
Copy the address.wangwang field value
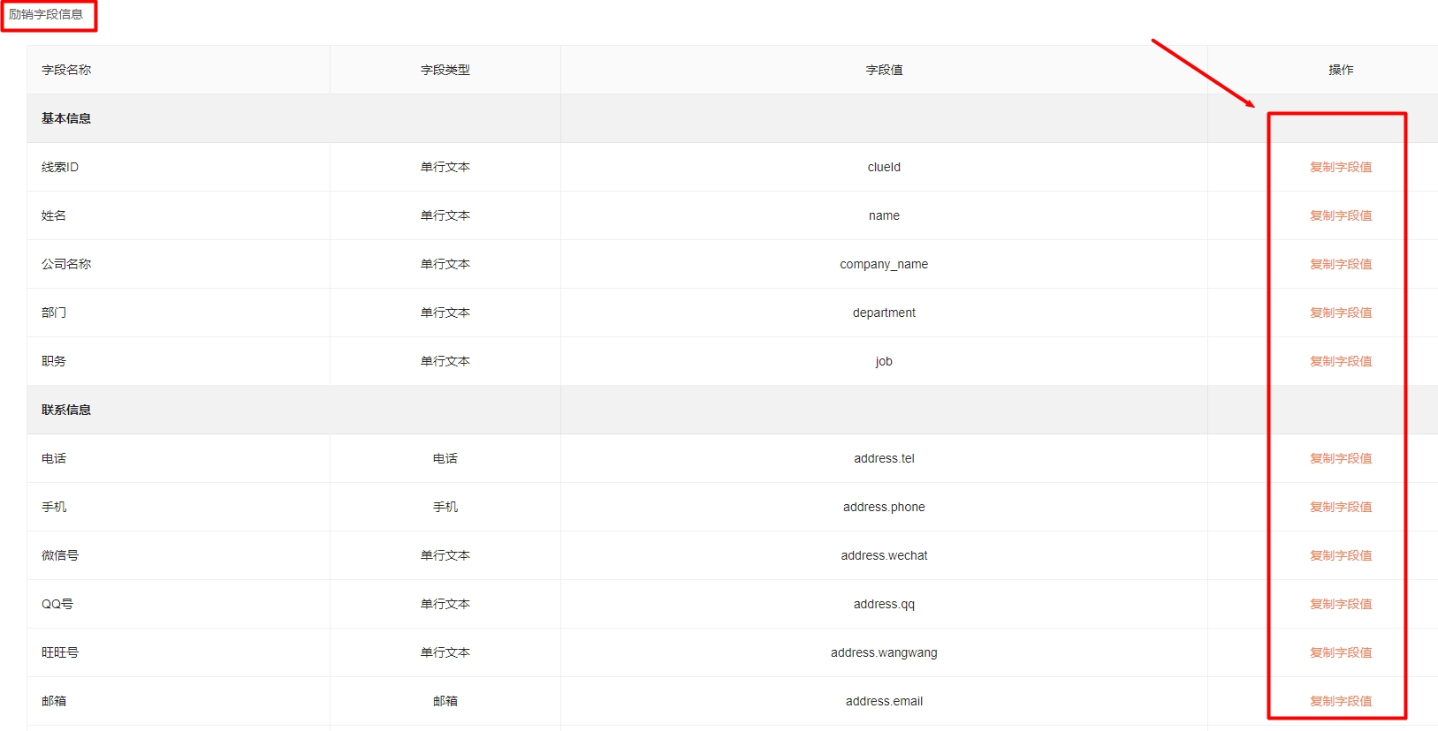[x=1340, y=652]
